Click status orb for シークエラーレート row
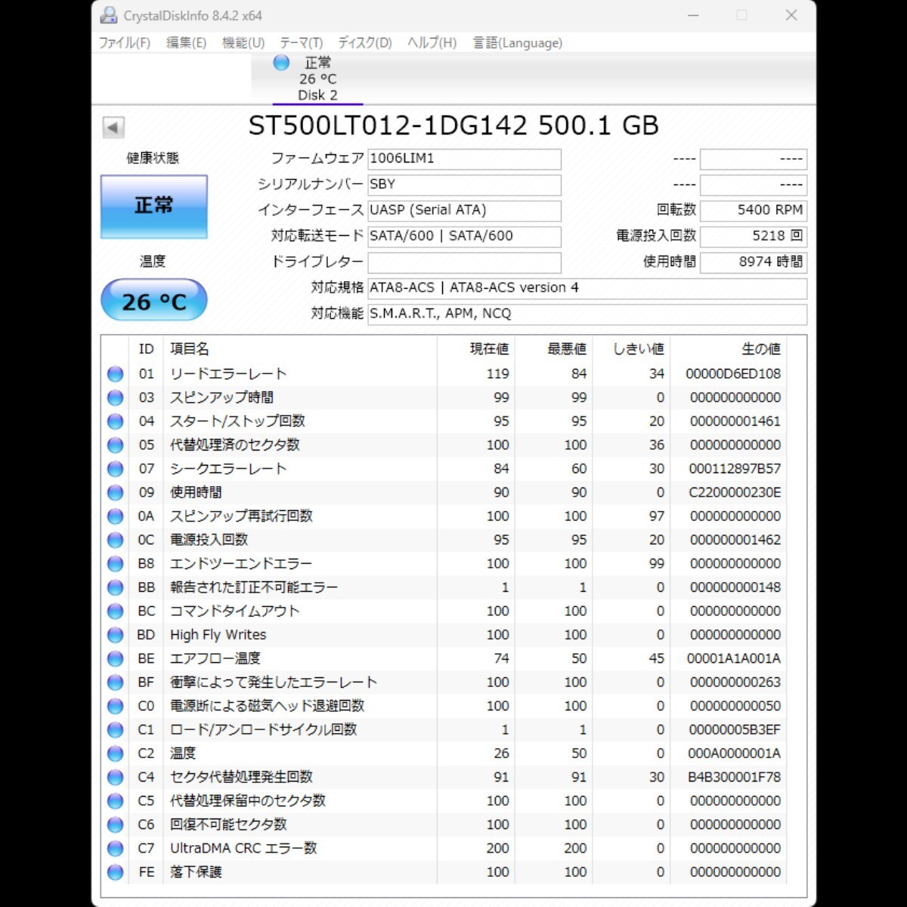Viewport: 907px width, 907px height. click(x=115, y=469)
